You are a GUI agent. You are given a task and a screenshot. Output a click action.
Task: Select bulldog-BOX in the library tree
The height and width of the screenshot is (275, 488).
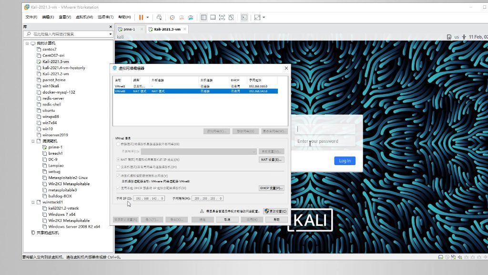click(x=60, y=196)
